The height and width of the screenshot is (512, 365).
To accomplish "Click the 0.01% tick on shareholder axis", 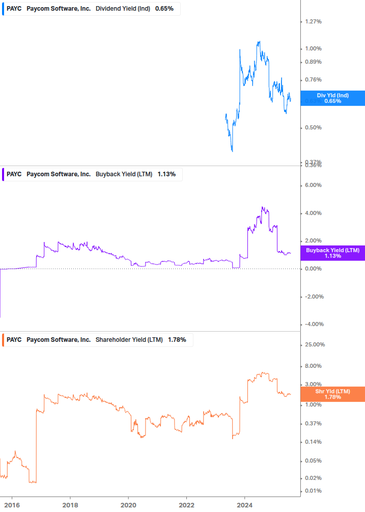I will tap(313, 491).
